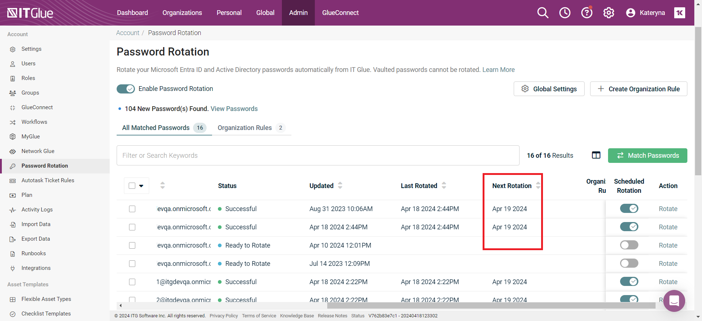Click the Runbooks document icon

coord(13,253)
